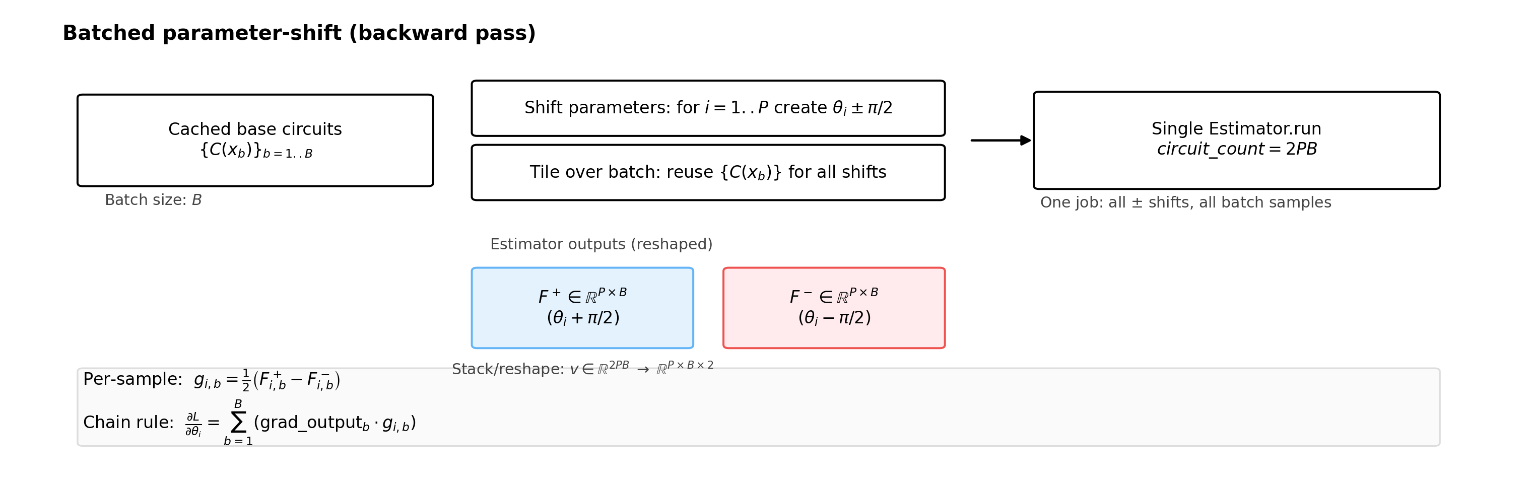Screen dimensions: 1534x482
Task: Select the blue F⁺ output box
Action: [582, 308]
